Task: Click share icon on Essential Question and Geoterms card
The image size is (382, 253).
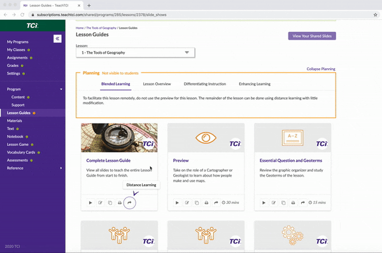Action: coord(303,203)
